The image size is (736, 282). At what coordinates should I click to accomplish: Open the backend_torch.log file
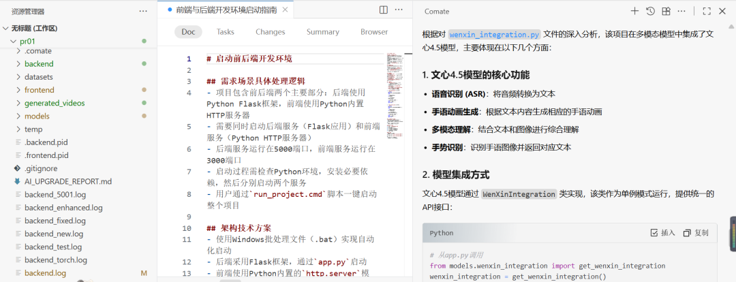click(x=56, y=260)
